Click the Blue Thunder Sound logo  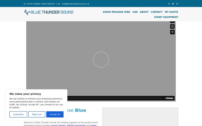(x=49, y=12)
